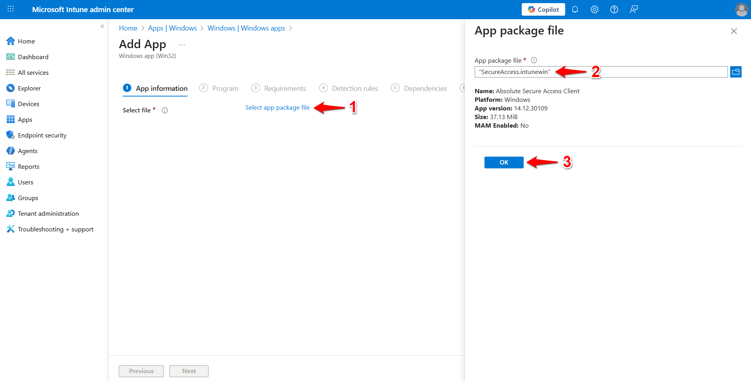Open the Endpoint security shield icon
The width and height of the screenshot is (751, 381).
(x=11, y=135)
